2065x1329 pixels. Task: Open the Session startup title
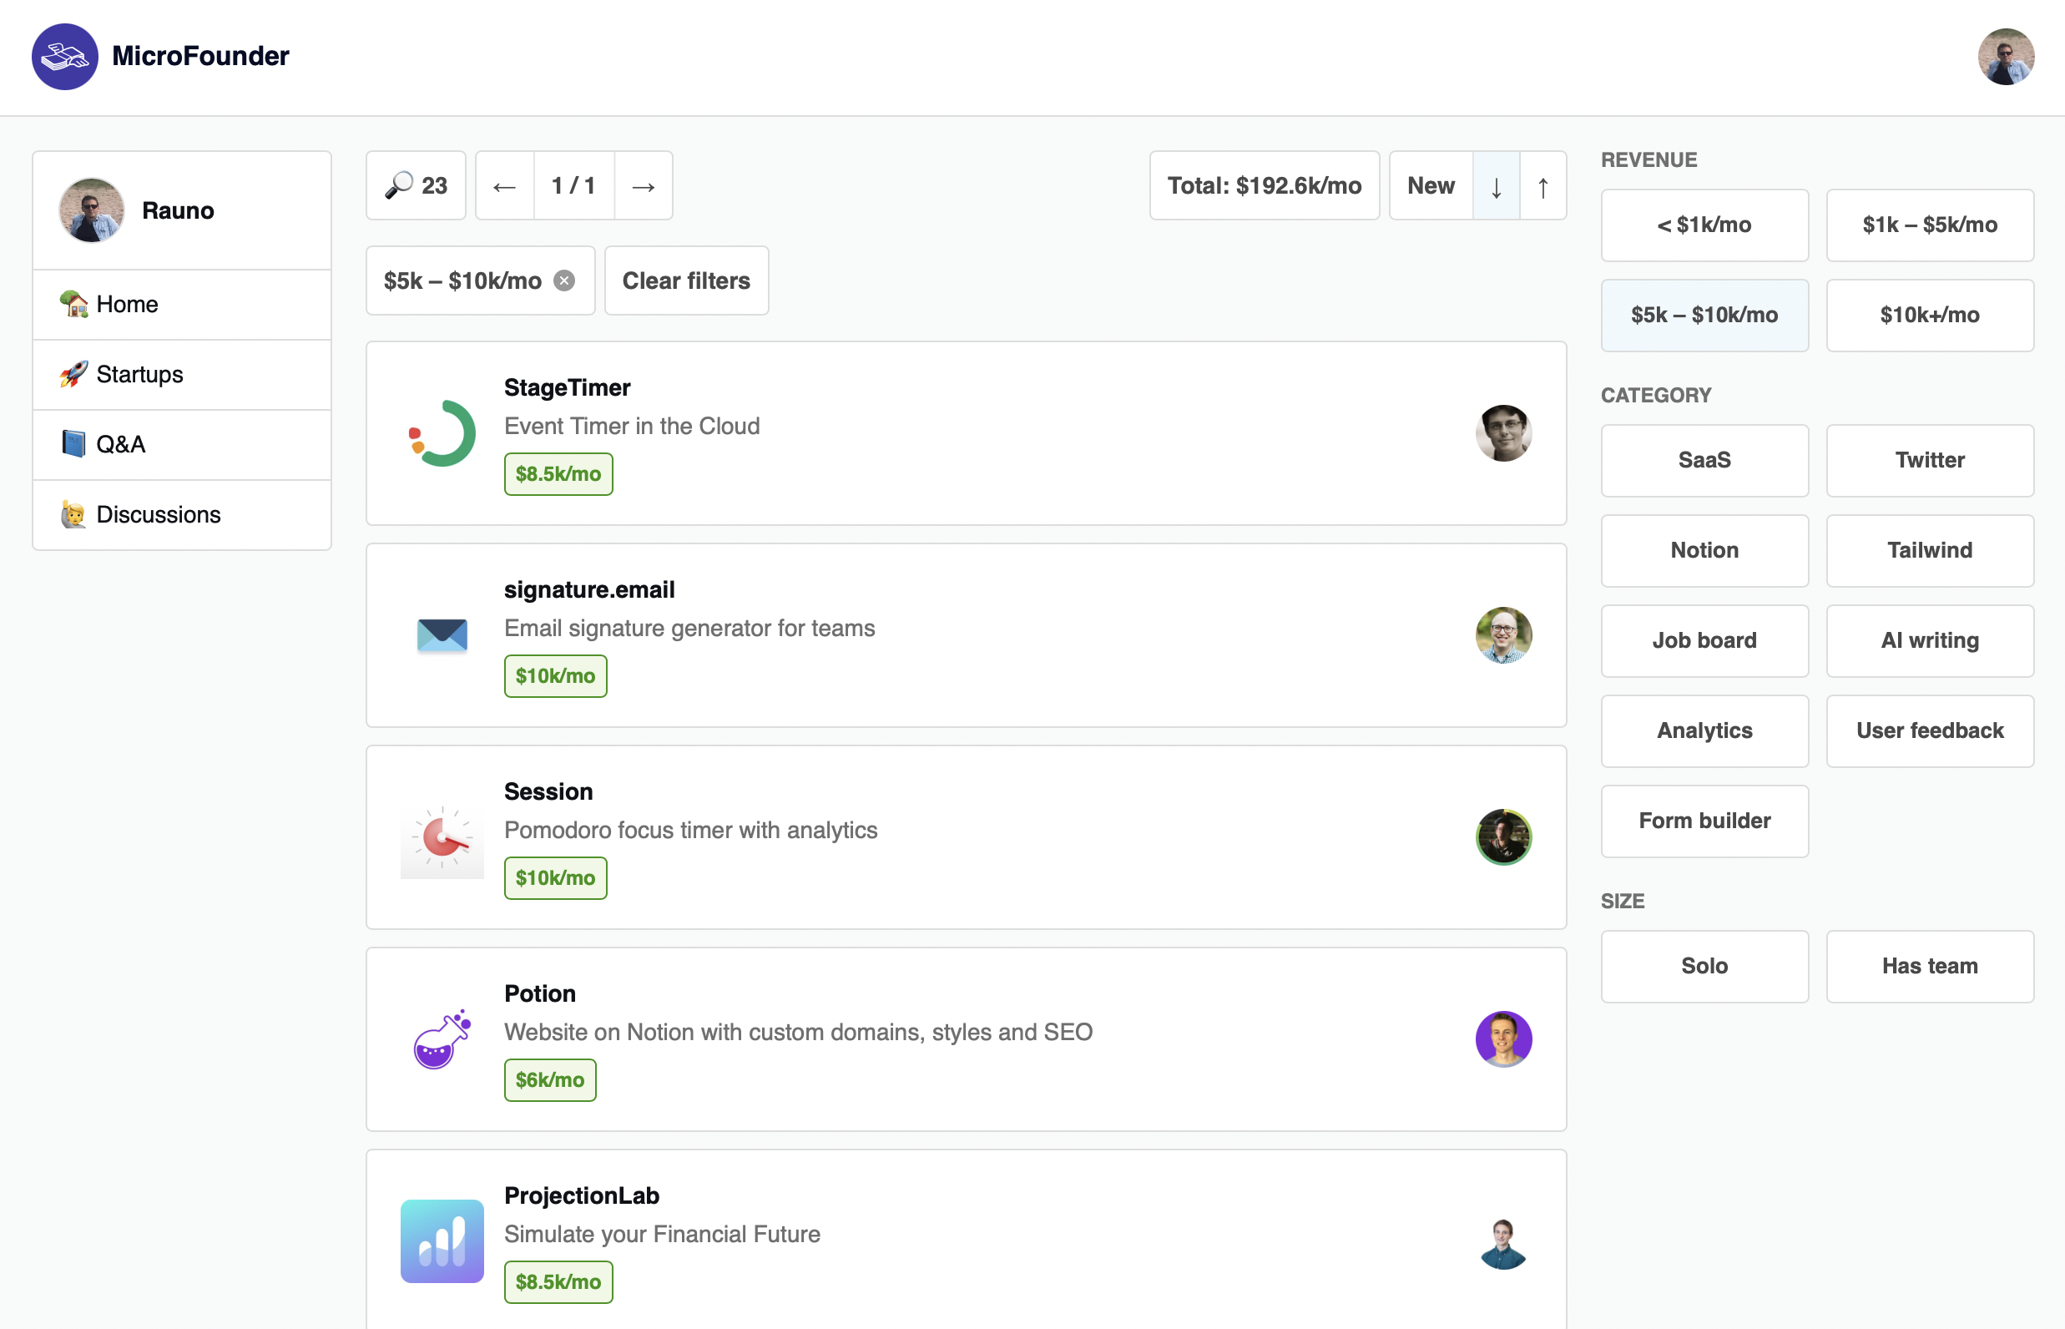pos(548,791)
